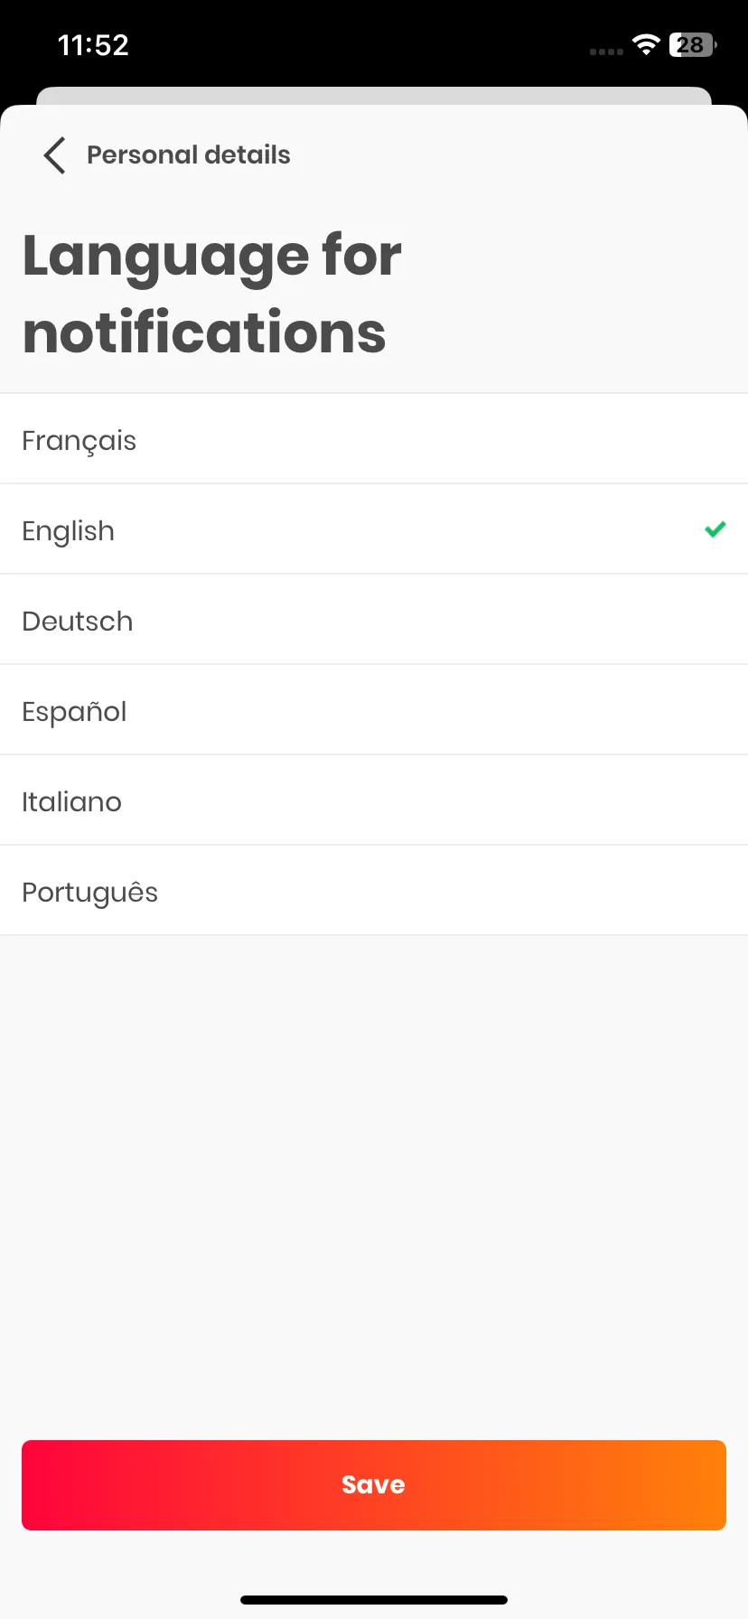Tap the grey sheet handle behind the modal
Viewport: 748px width, 1619px height.
click(374, 96)
